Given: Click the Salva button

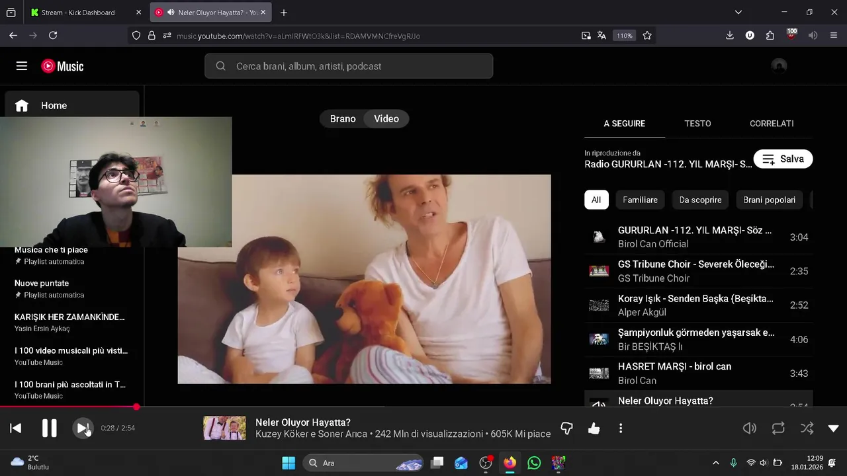Looking at the screenshot, I should [x=783, y=159].
